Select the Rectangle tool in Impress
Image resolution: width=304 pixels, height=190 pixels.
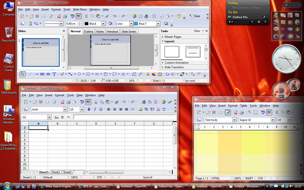42,74
